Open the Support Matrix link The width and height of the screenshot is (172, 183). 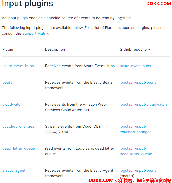pyautogui.click(x=35, y=33)
